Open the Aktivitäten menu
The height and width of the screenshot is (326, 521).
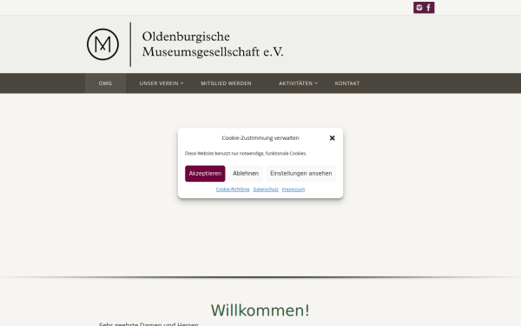point(295,83)
